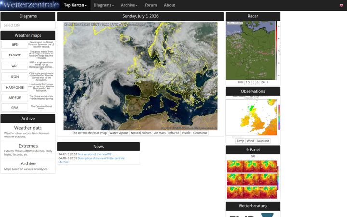Open the About page

point(170,5)
